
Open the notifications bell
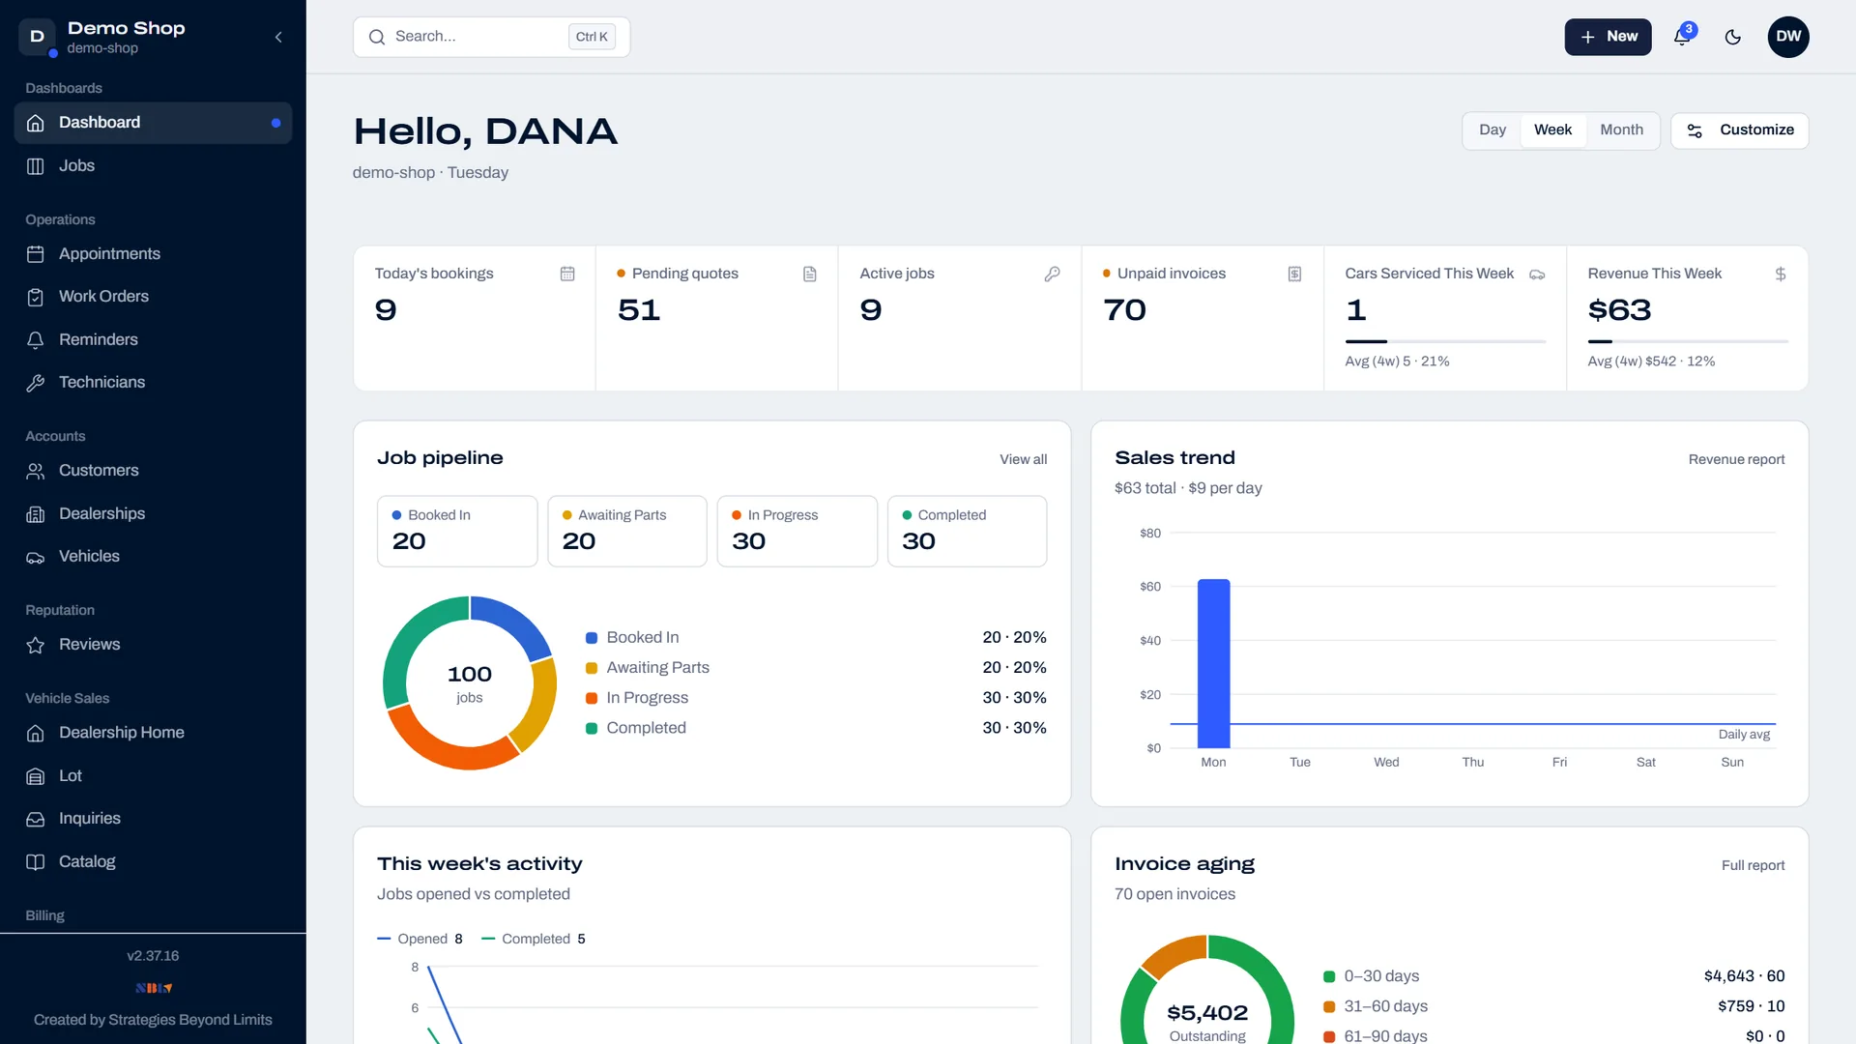[x=1682, y=37]
